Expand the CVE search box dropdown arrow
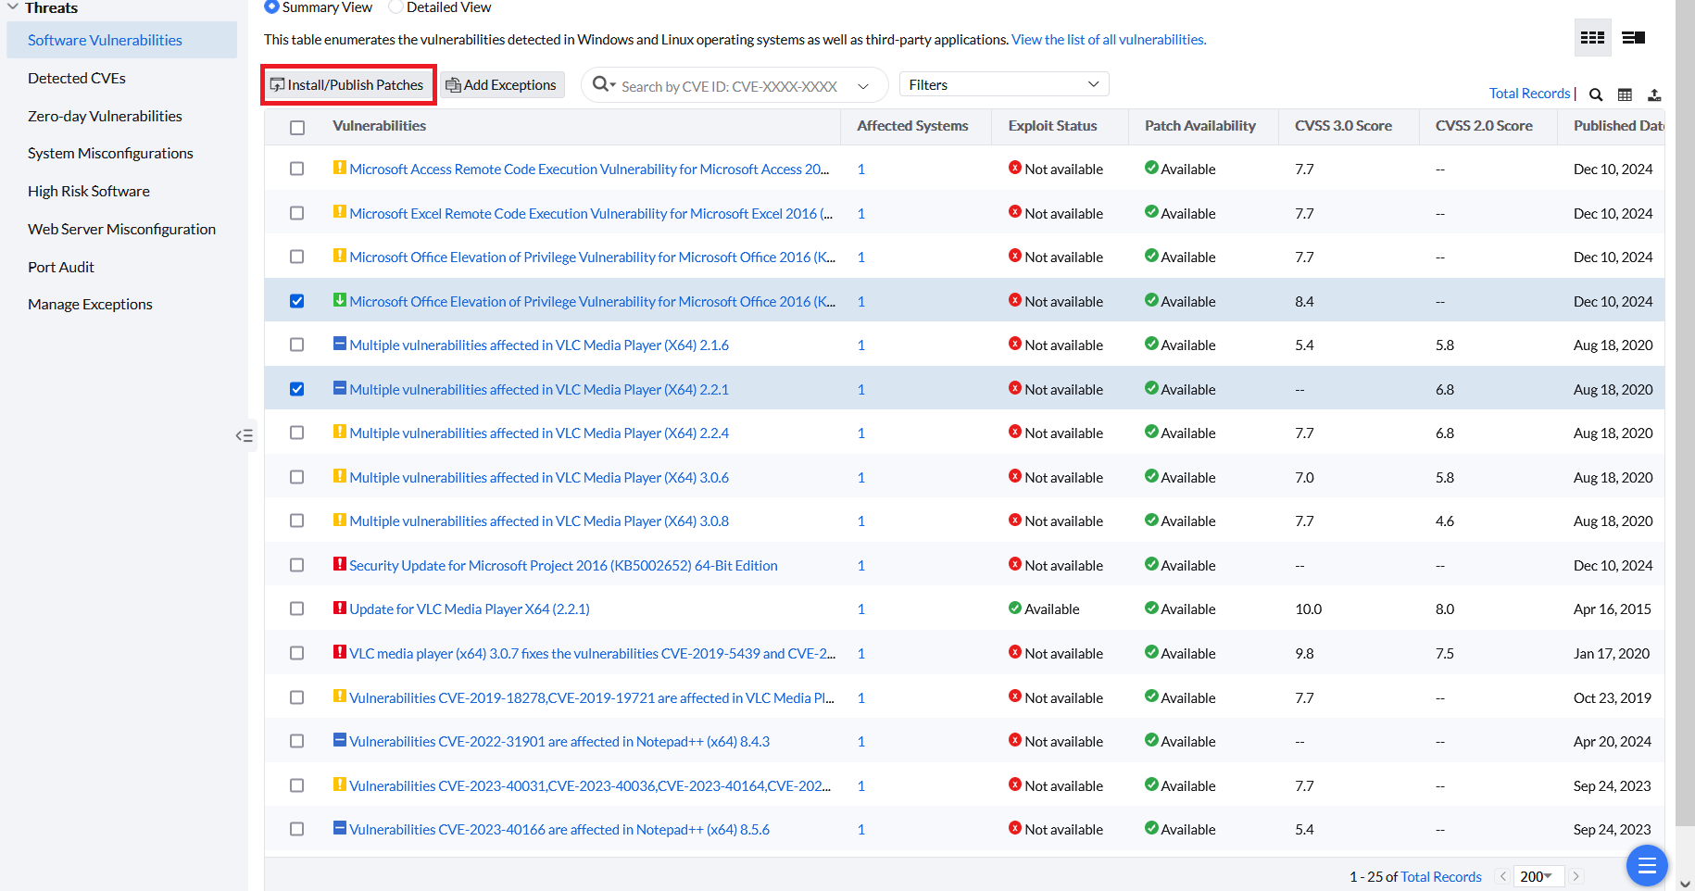 point(863,86)
